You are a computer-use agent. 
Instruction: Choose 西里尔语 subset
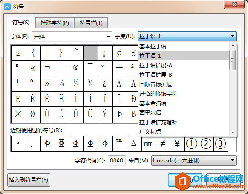click(183, 113)
